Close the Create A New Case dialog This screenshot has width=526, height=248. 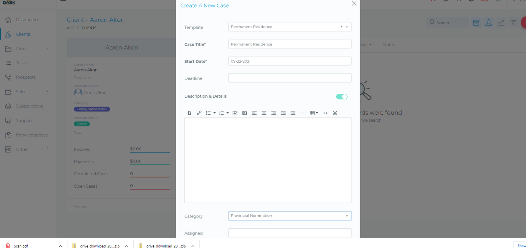(x=354, y=4)
